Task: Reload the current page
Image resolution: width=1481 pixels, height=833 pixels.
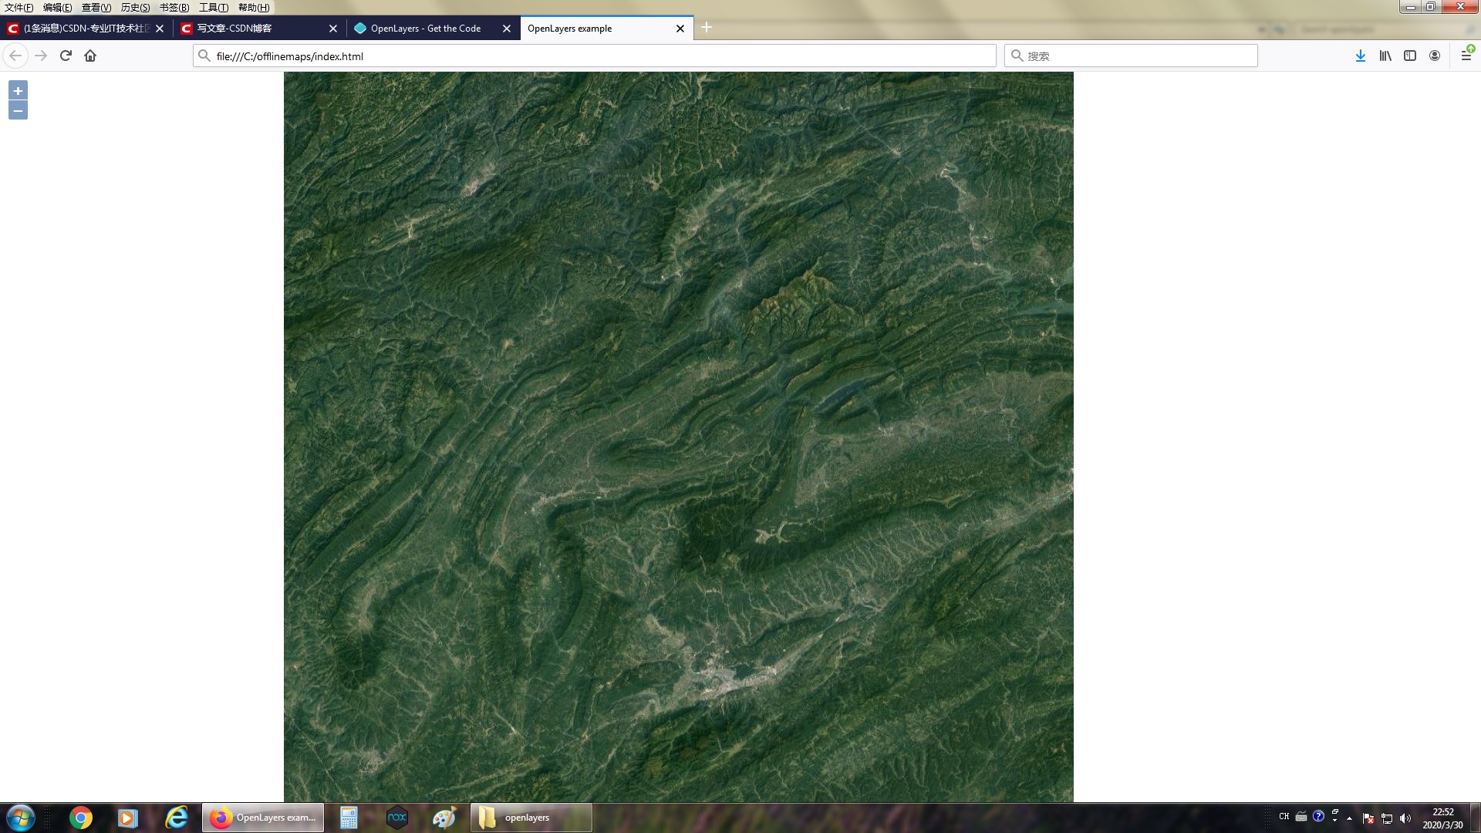Action: coord(66,56)
